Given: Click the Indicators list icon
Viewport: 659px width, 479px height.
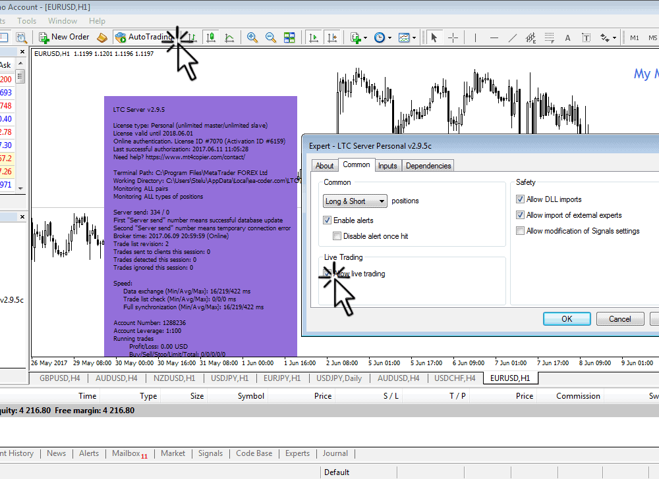Looking at the screenshot, I should pyautogui.click(x=356, y=38).
